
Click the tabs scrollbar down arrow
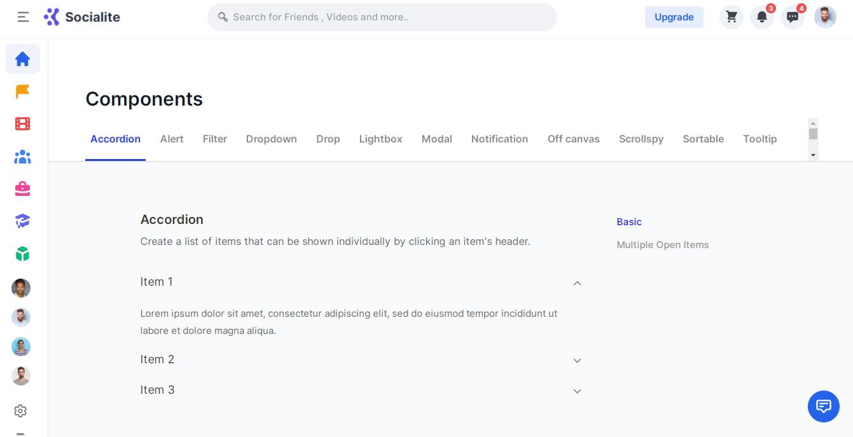click(x=813, y=155)
